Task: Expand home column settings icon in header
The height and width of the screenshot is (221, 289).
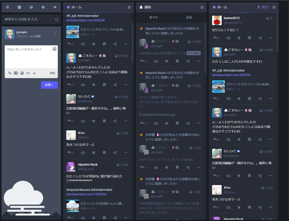Action: coord(129,8)
